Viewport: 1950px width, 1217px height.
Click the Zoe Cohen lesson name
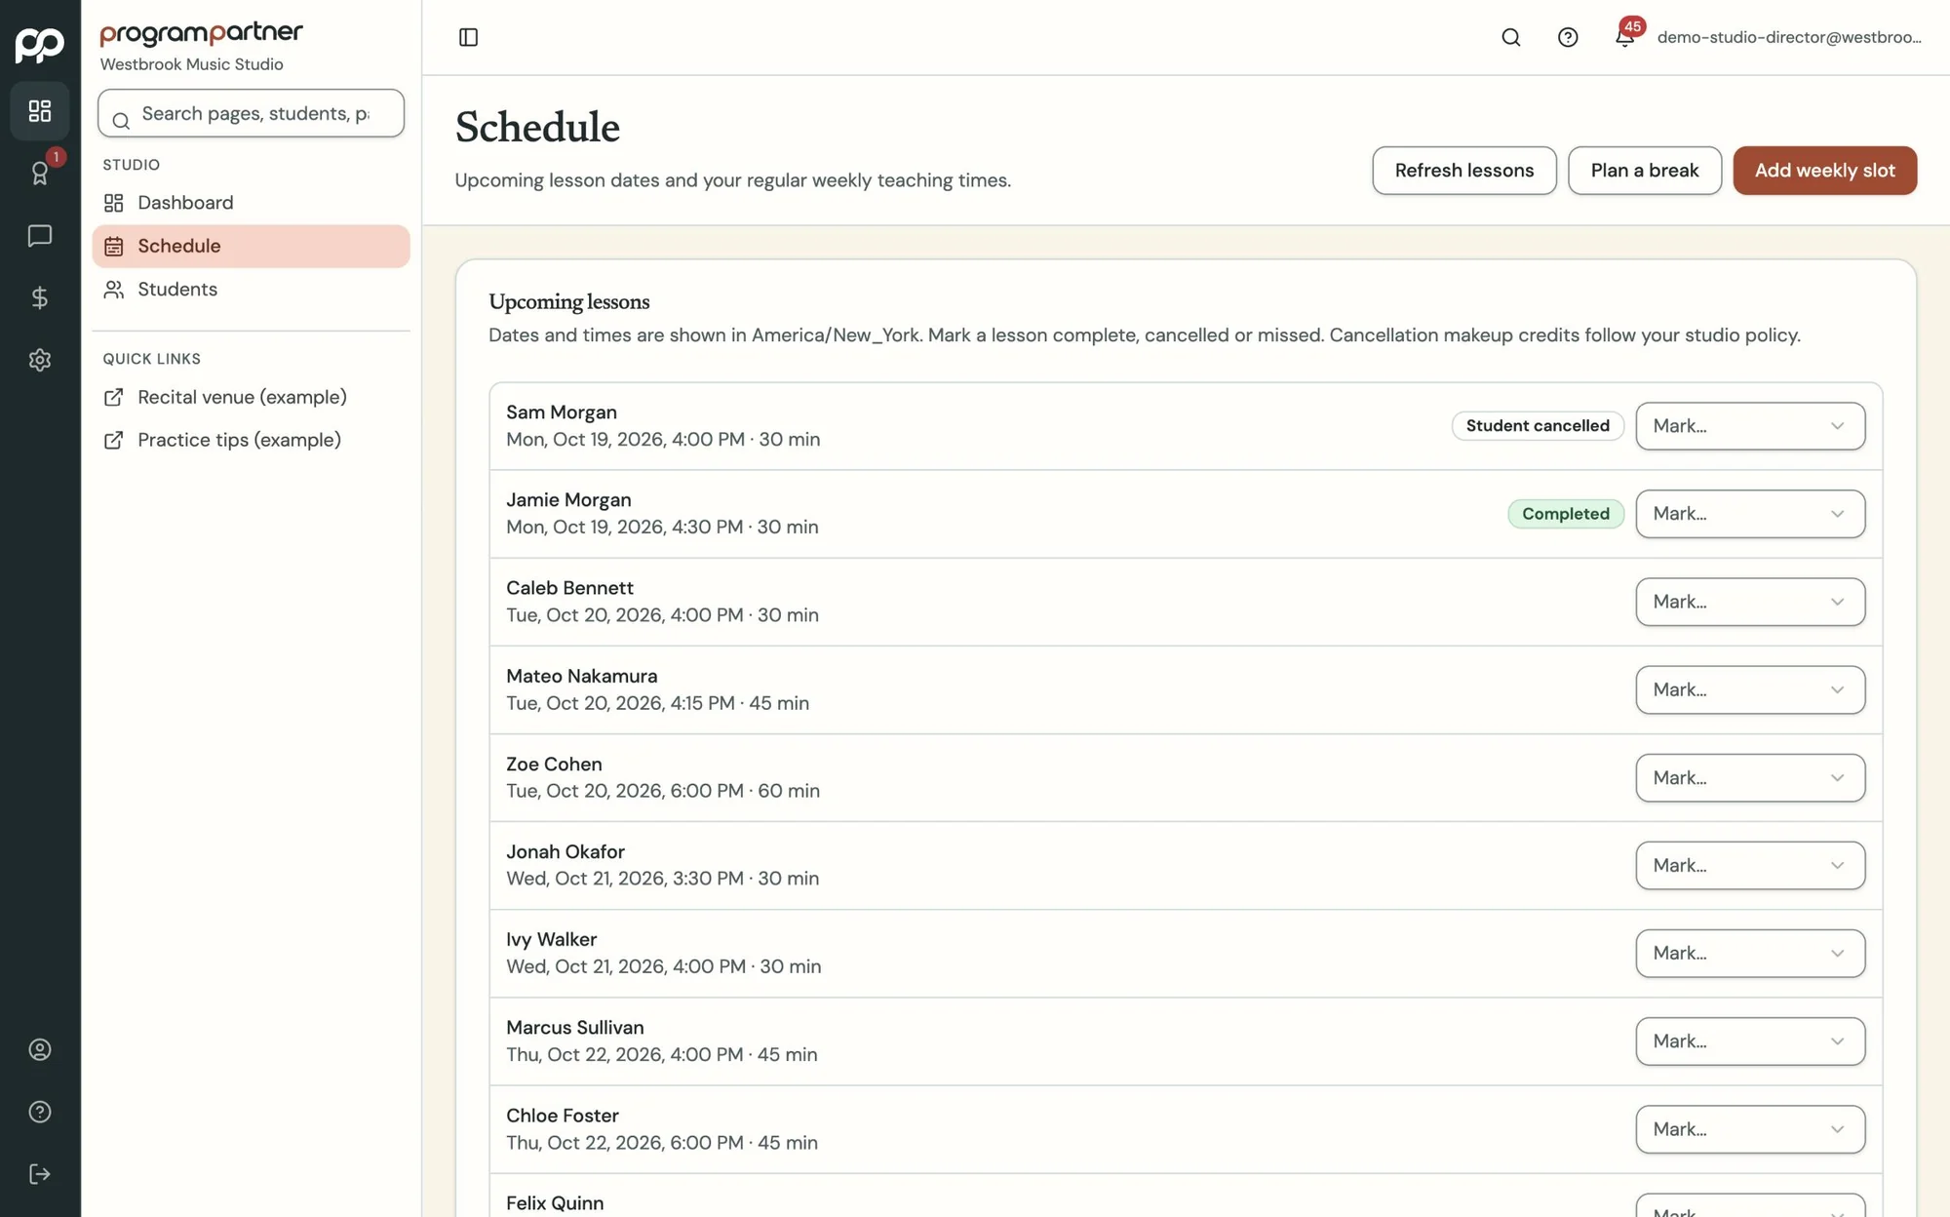(x=554, y=765)
